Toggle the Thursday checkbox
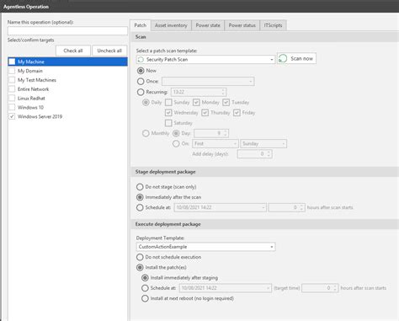 (205, 113)
